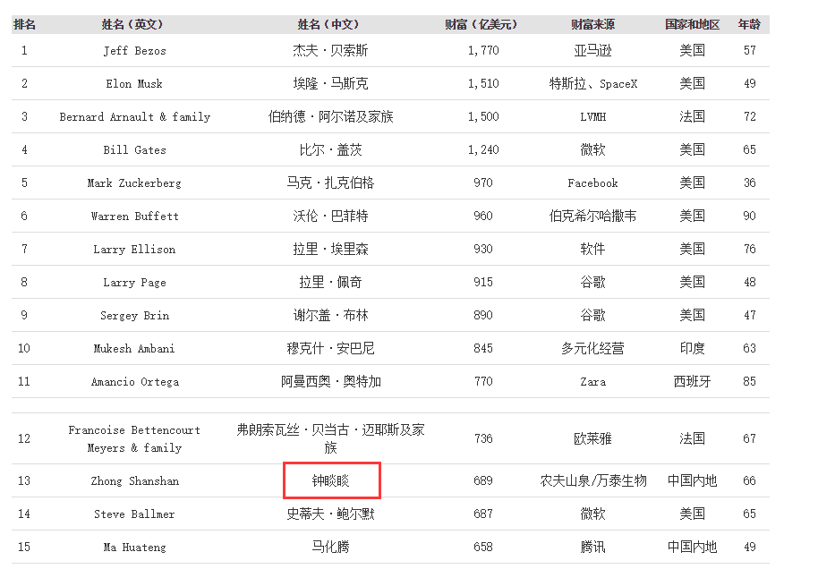
Task: Select the 西班牙 country cell
Action: point(692,382)
